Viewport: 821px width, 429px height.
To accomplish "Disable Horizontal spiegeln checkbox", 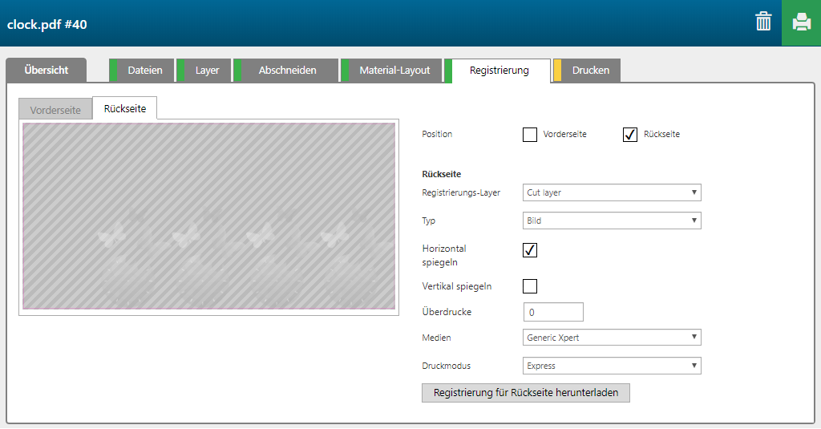I will 529,250.
